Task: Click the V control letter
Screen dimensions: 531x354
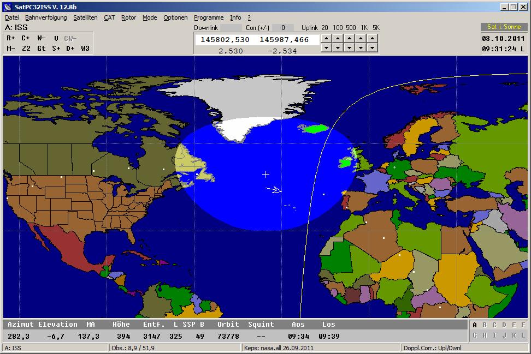Action: 56,38
